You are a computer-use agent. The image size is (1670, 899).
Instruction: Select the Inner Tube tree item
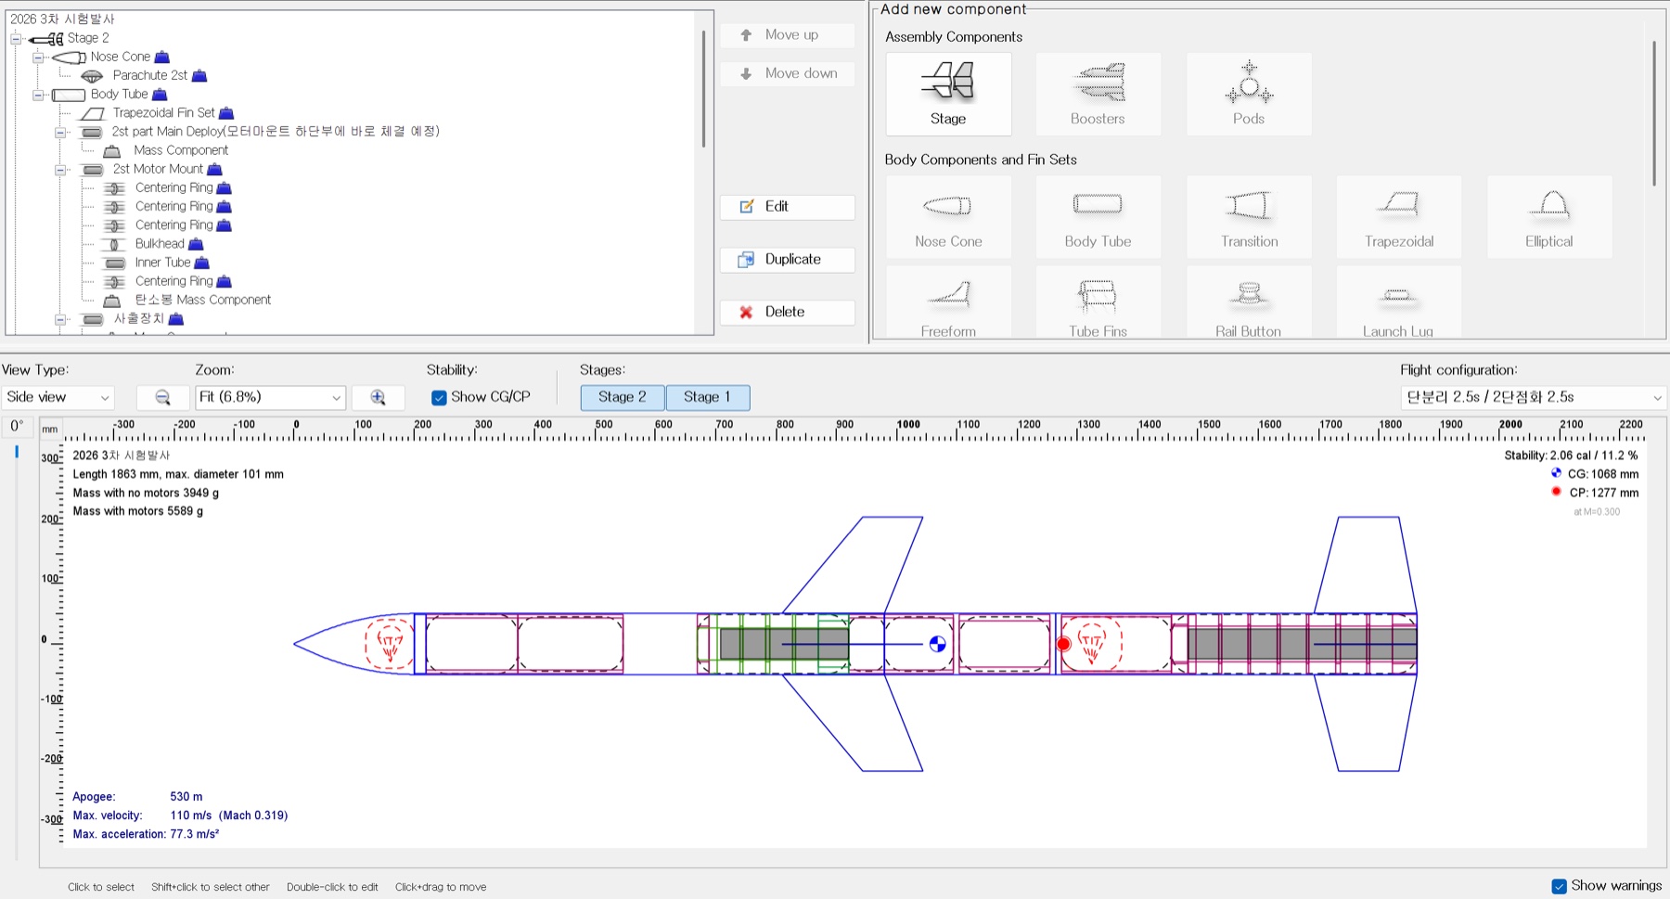point(162,263)
